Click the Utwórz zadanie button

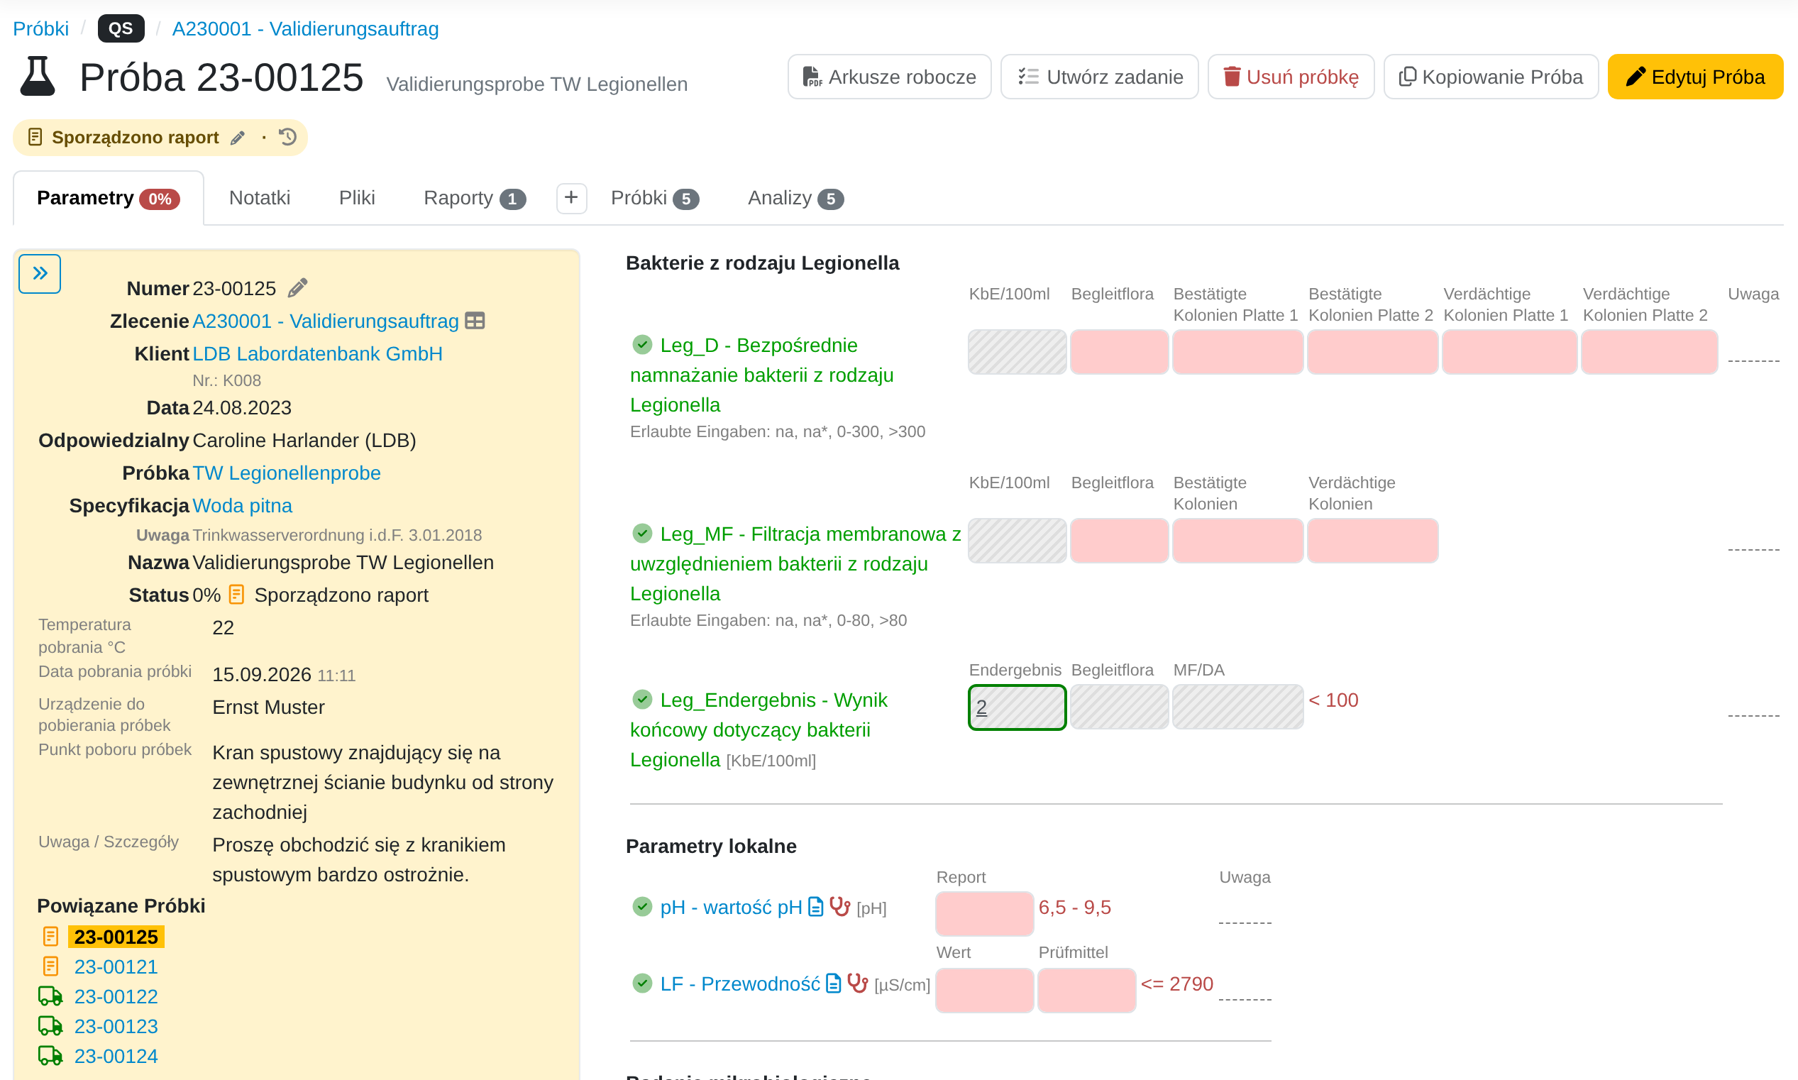click(1100, 77)
